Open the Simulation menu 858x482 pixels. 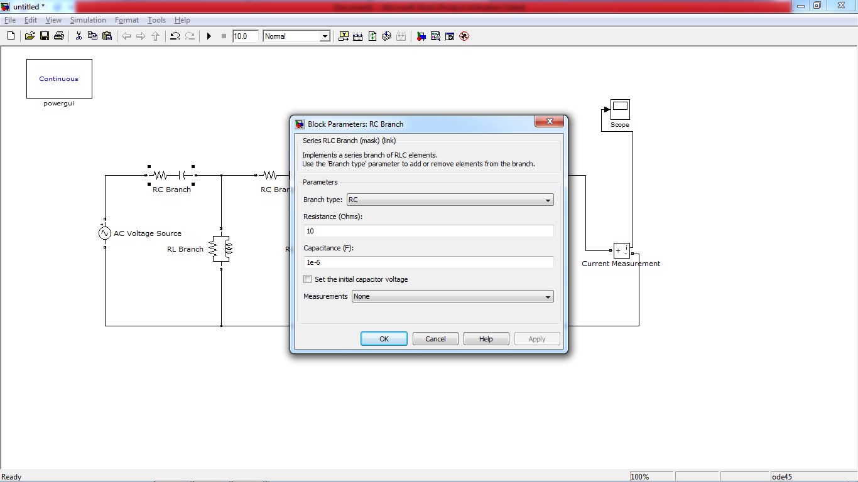(x=88, y=19)
